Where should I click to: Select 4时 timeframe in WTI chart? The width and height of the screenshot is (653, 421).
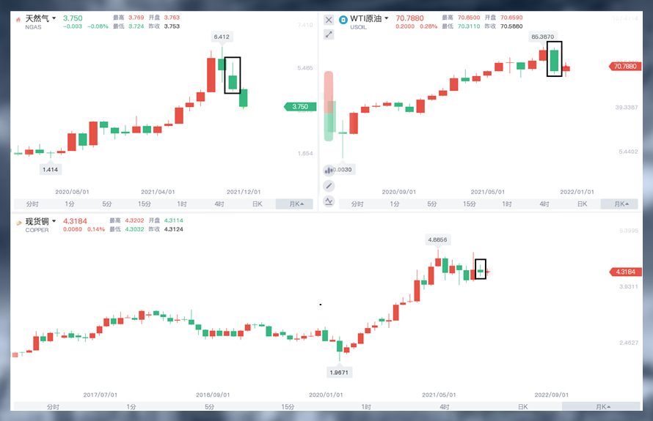click(x=544, y=204)
